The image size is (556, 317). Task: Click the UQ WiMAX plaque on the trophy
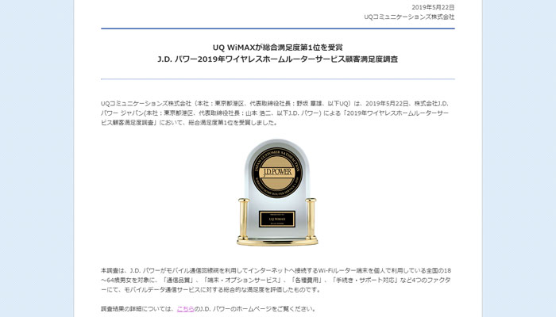coord(277,219)
